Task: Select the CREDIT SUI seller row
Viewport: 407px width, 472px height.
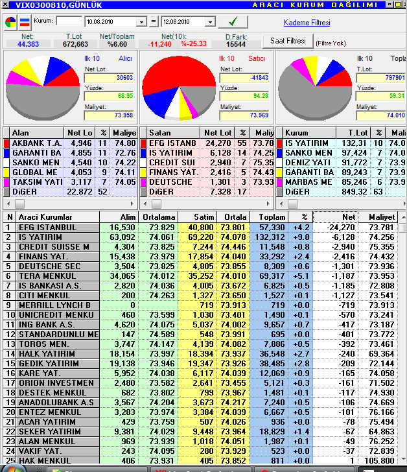Action: point(207,163)
